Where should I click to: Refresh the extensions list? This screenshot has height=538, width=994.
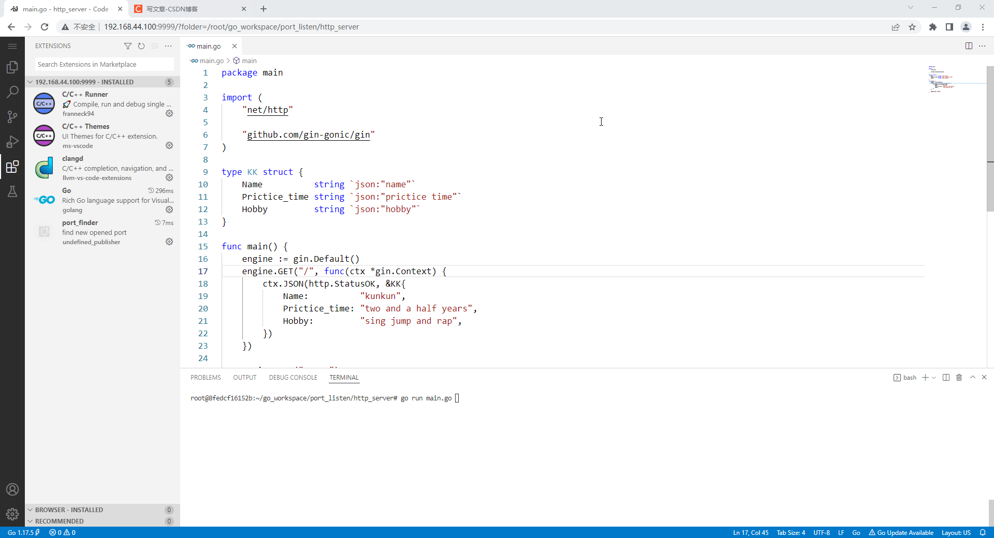[141, 46]
